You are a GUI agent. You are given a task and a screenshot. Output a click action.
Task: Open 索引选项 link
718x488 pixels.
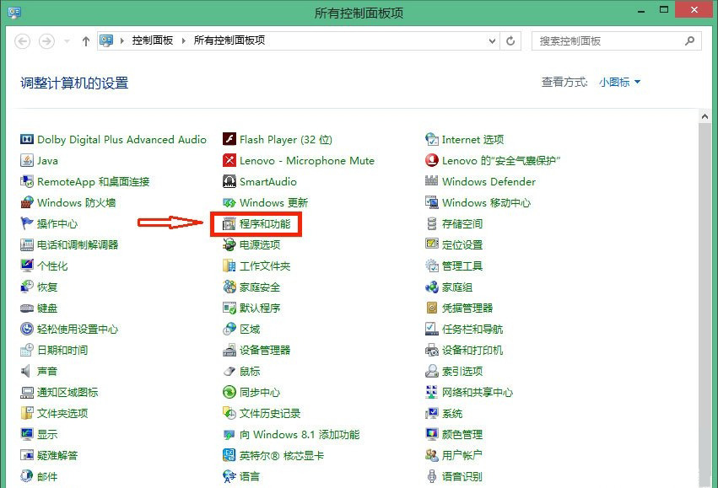coord(462,372)
